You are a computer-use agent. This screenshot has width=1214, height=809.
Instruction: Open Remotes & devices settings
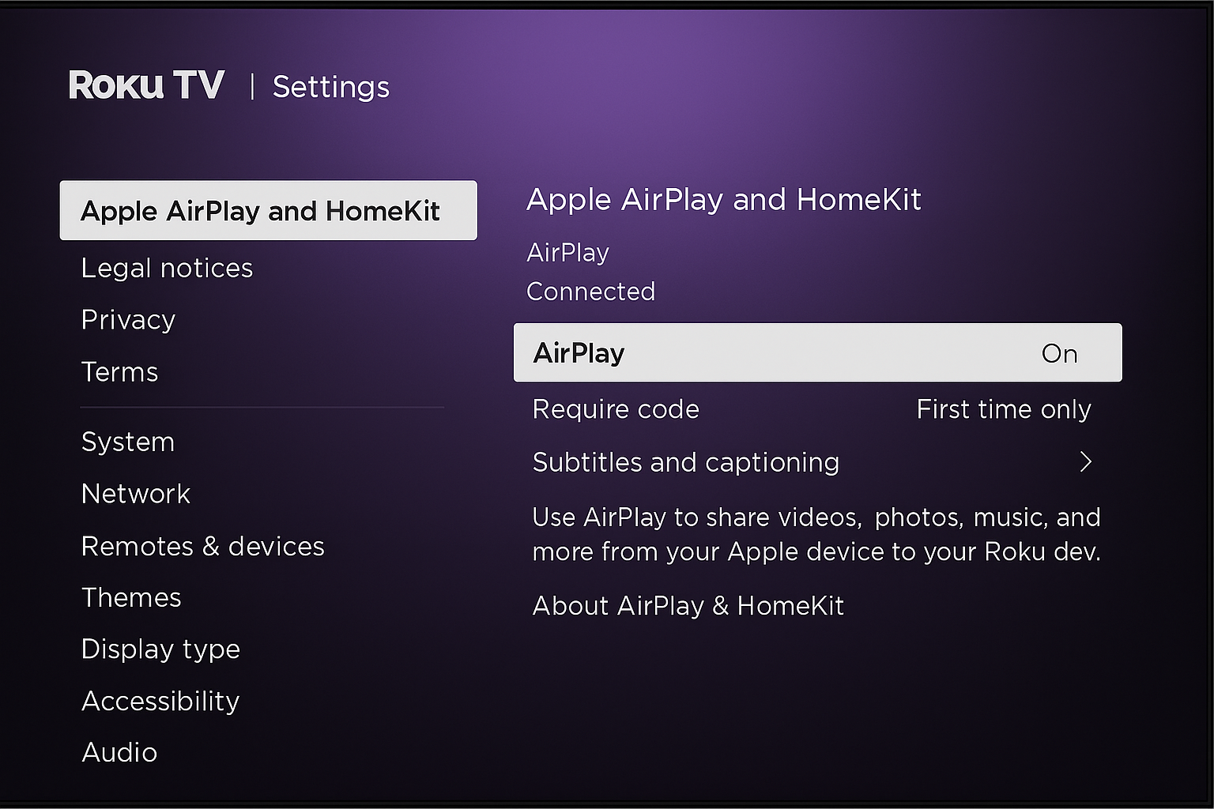[x=202, y=545]
